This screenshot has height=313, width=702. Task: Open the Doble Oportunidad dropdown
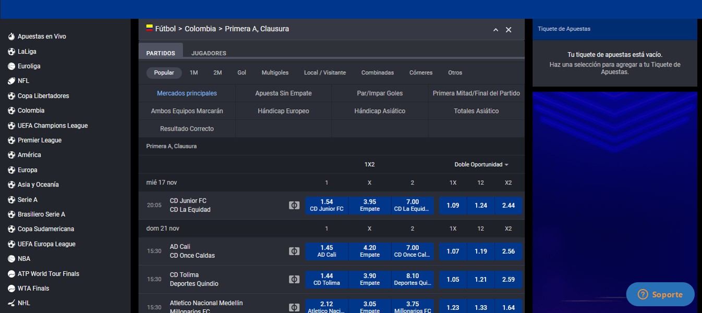(481, 164)
